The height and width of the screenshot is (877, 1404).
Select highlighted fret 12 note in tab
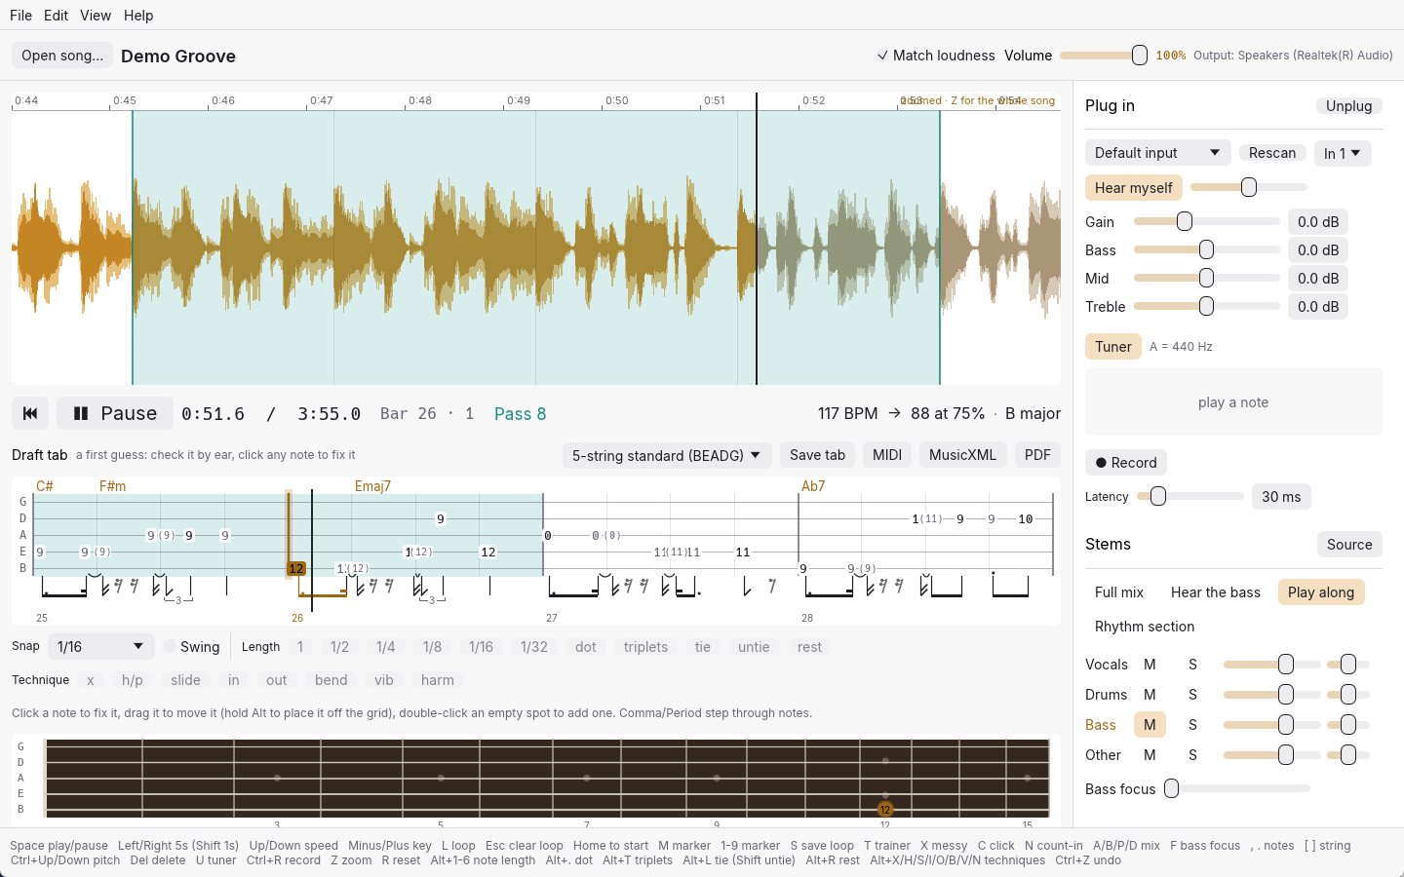click(296, 568)
